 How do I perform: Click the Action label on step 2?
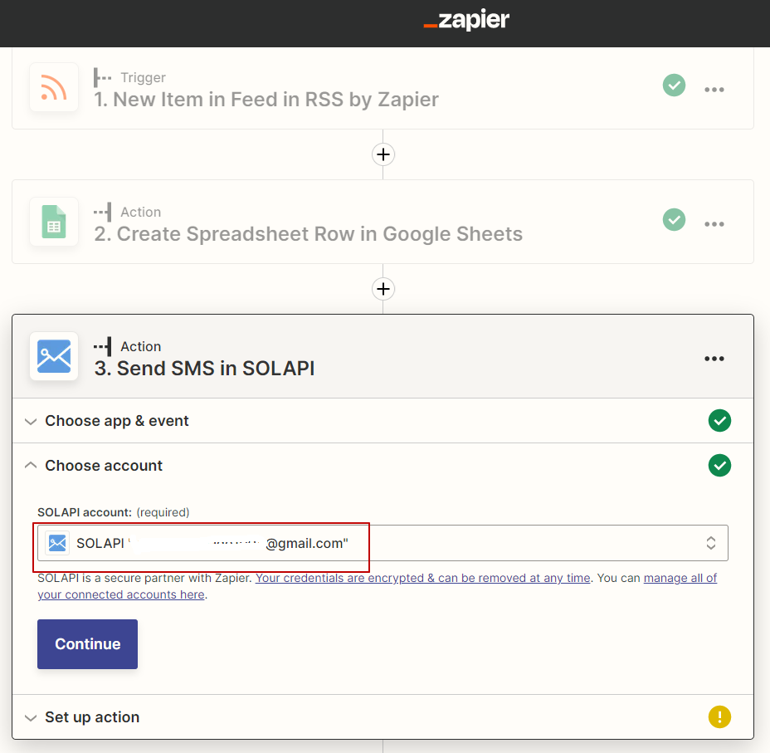(x=141, y=213)
